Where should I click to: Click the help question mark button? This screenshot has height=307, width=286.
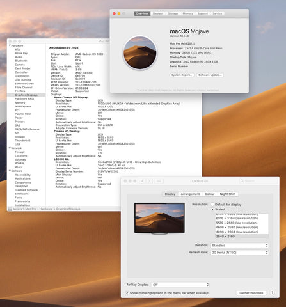(272, 293)
